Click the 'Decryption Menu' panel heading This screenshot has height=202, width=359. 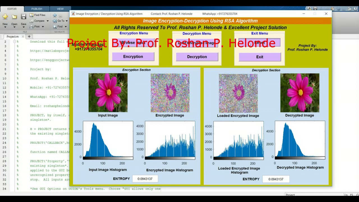point(197,33)
